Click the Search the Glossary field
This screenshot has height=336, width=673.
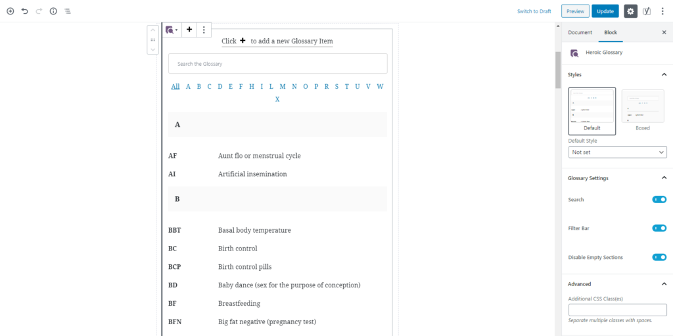277,64
